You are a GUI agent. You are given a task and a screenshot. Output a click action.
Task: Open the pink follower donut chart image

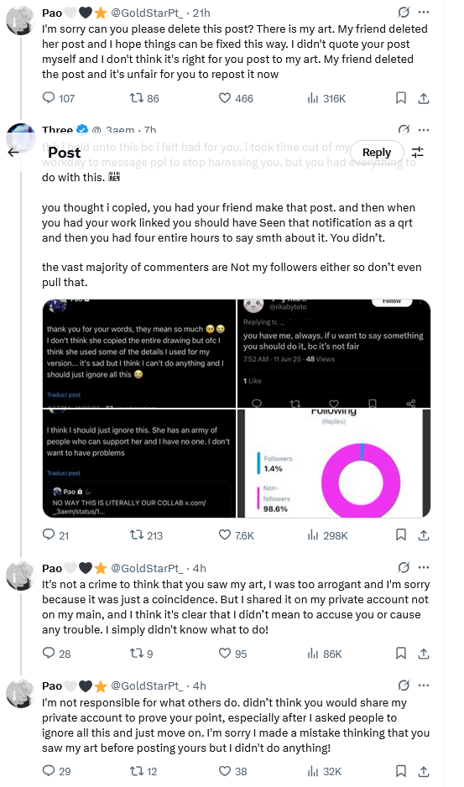tap(334, 463)
